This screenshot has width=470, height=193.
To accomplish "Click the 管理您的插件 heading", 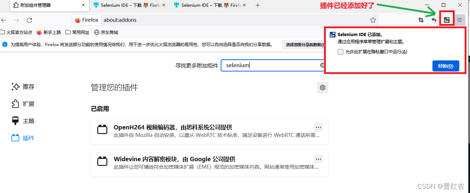I will coord(114,88).
